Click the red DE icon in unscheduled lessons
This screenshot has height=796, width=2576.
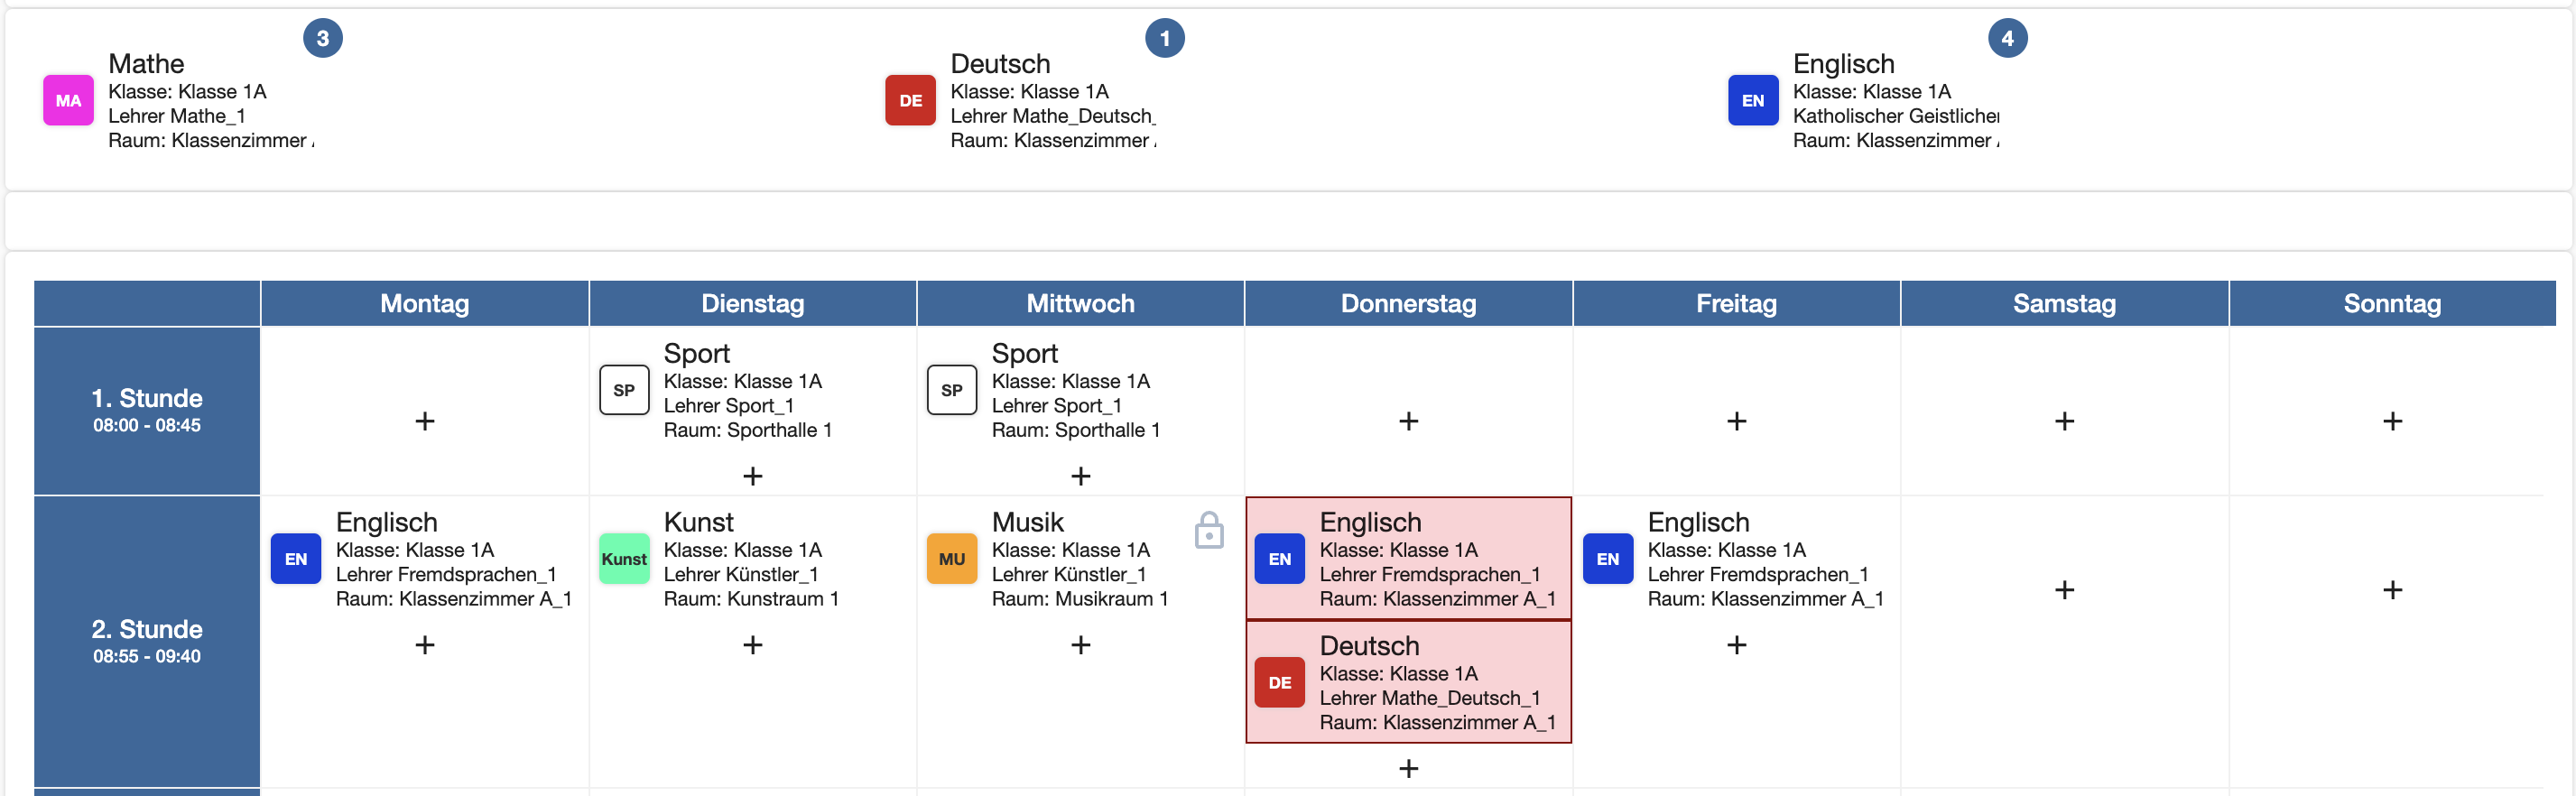coord(910,100)
